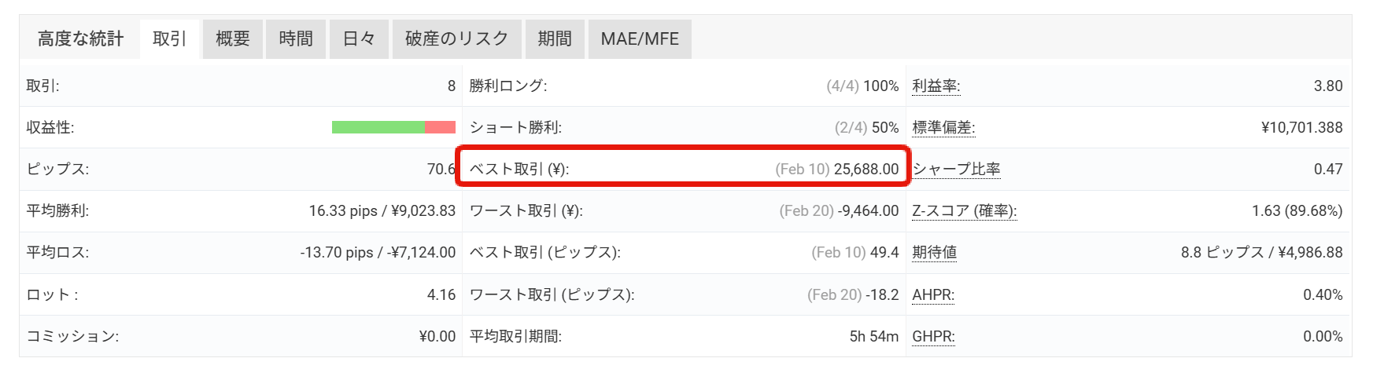This screenshot has width=1373, height=380.
Task: Open the 取引 tab
Action: [x=169, y=39]
